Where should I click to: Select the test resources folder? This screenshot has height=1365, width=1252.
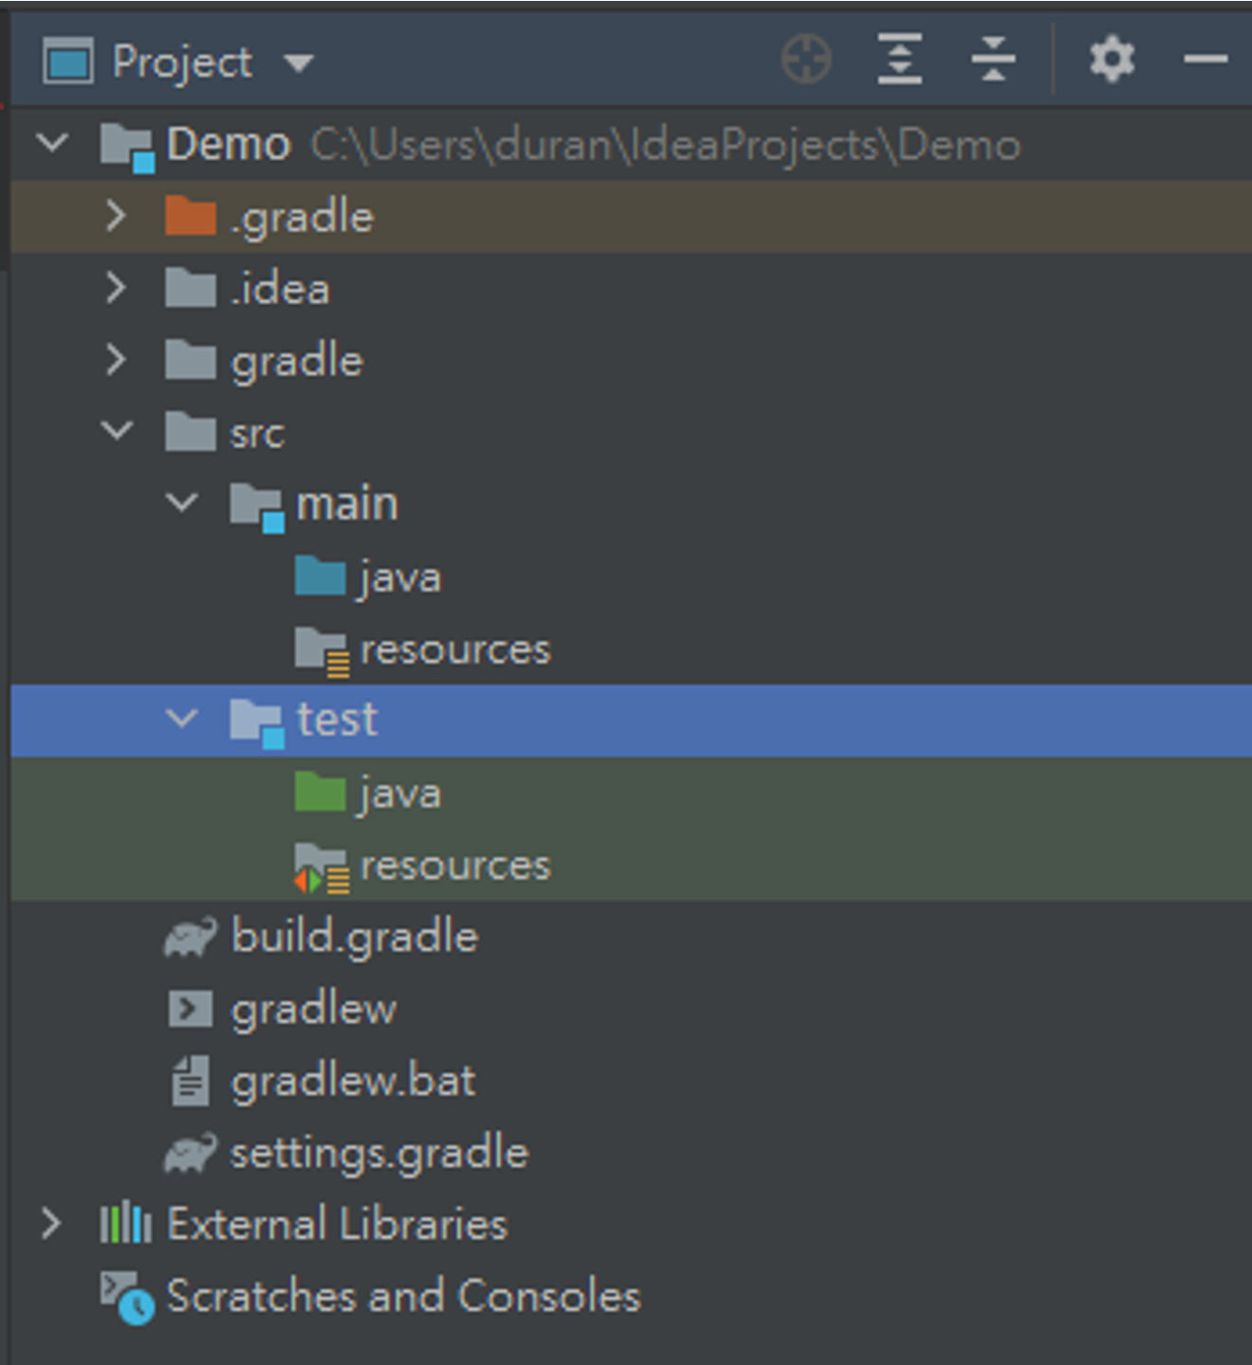456,863
